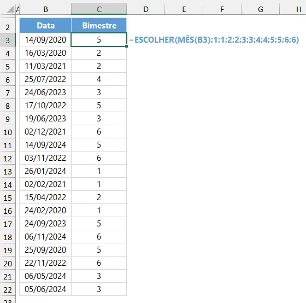306x303 pixels.
Task: Select the Data header cell
Action: pyautogui.click(x=45, y=26)
